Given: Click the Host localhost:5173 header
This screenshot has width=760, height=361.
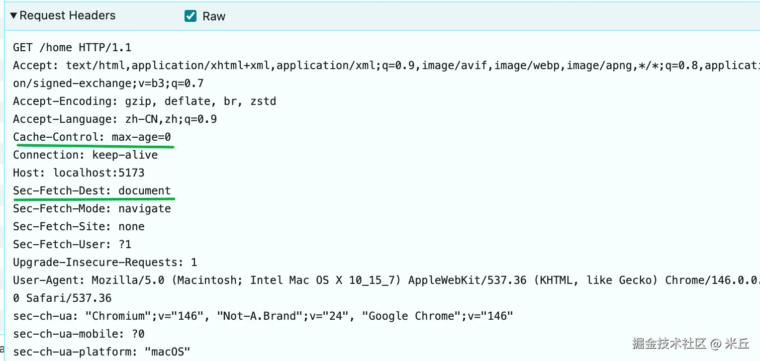Looking at the screenshot, I should point(79,173).
